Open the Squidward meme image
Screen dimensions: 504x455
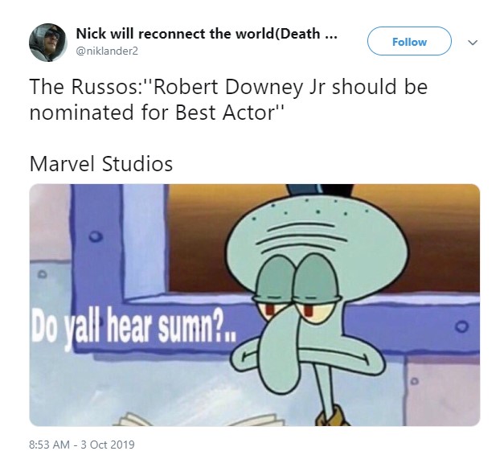click(255, 305)
